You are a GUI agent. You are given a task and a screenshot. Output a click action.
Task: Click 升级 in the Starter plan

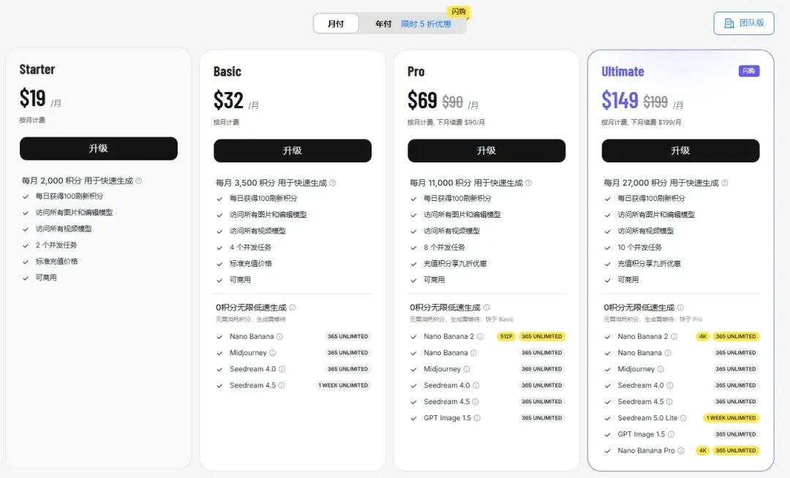[99, 148]
